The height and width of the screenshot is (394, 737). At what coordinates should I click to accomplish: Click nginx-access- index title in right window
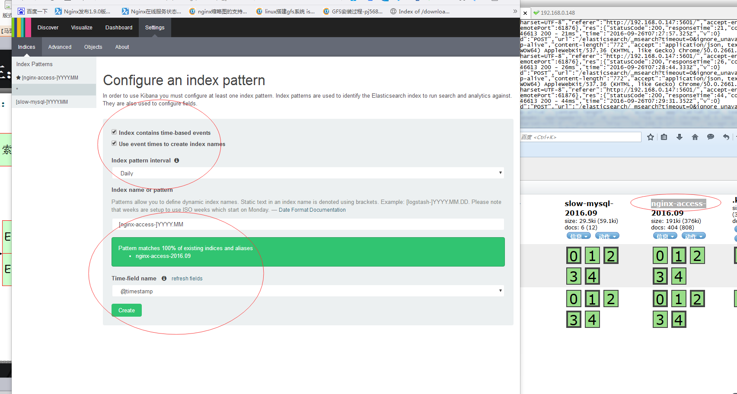[x=678, y=203]
